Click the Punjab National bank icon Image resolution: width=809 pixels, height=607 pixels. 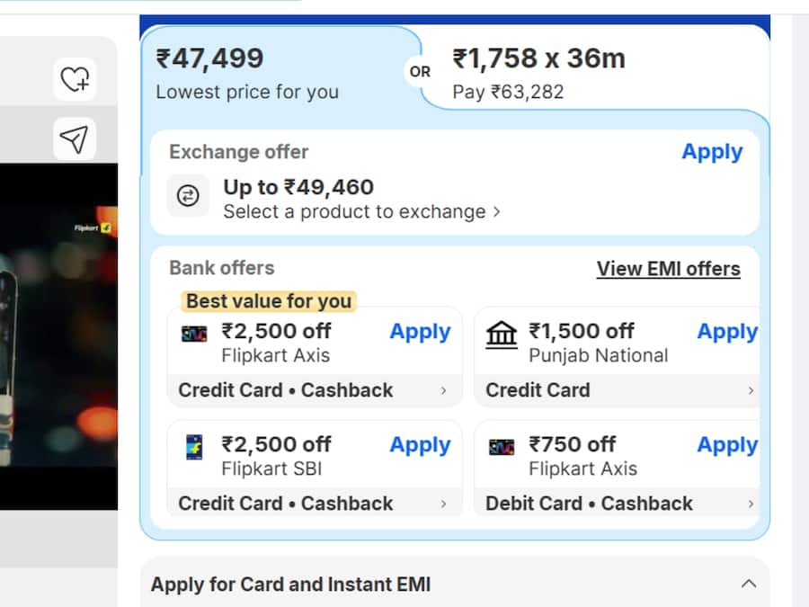(x=502, y=335)
